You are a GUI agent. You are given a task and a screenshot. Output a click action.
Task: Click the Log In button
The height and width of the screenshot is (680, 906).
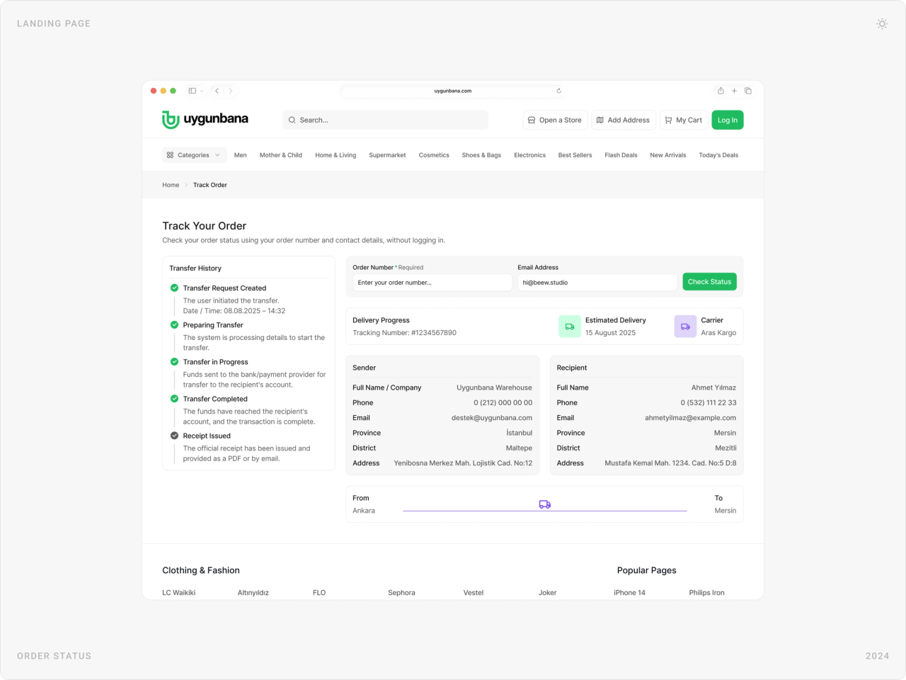click(728, 120)
